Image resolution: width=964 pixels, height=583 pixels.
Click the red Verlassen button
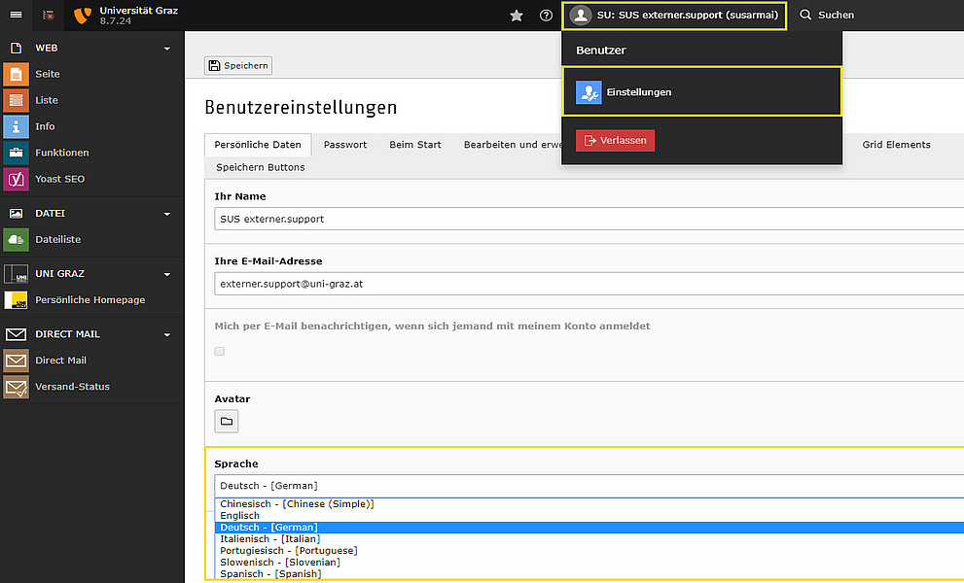click(x=615, y=141)
